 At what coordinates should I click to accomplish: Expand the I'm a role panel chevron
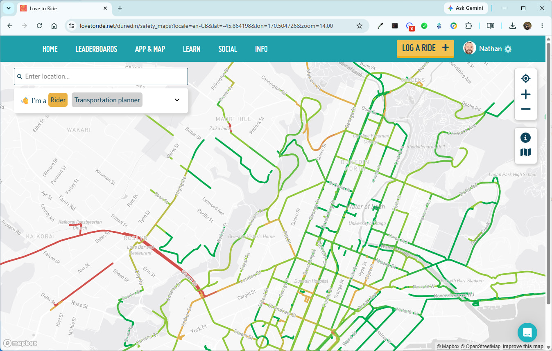177,100
